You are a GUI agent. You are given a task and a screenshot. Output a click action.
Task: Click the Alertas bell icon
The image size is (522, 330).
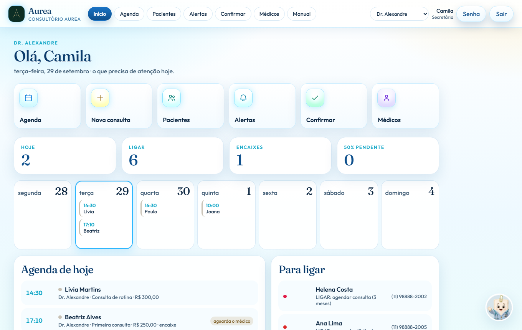[243, 98]
